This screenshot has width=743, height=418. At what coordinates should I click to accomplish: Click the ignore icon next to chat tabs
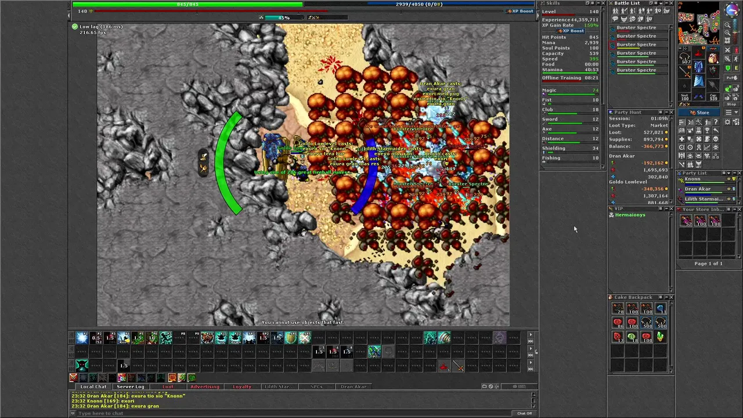click(490, 387)
